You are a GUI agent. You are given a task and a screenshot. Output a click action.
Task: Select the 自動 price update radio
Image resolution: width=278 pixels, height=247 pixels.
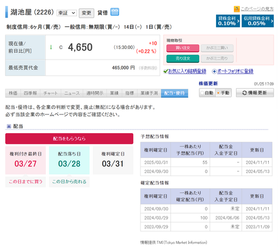pyautogui.click(x=202, y=93)
